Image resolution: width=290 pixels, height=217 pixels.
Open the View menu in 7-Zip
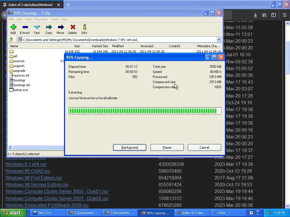point(28,19)
